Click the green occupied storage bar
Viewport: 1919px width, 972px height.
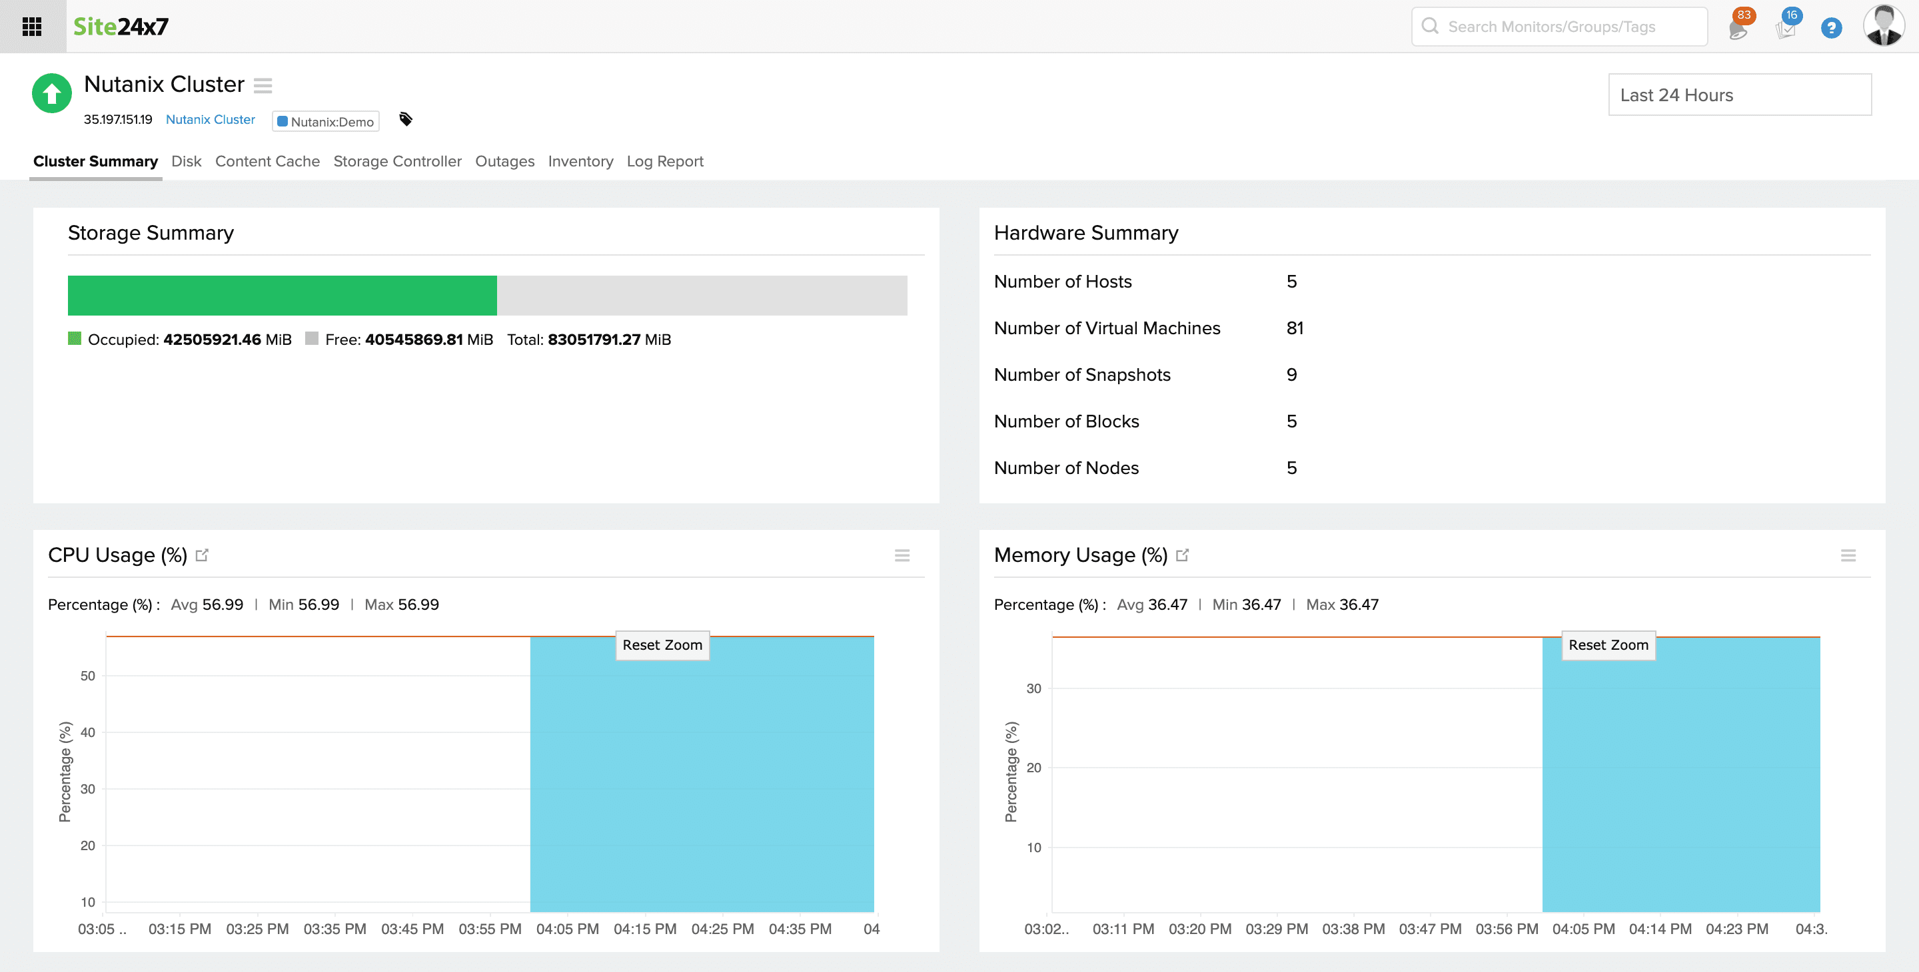click(x=282, y=295)
